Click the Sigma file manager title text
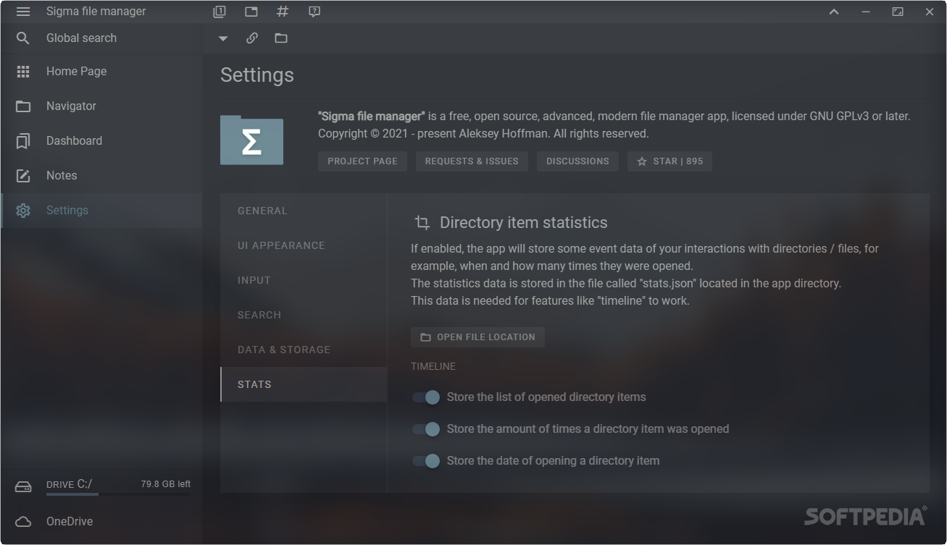The width and height of the screenshot is (947, 545). (x=96, y=12)
